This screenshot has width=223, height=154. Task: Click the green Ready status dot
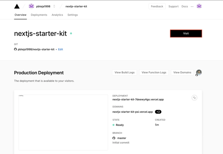point(113,125)
